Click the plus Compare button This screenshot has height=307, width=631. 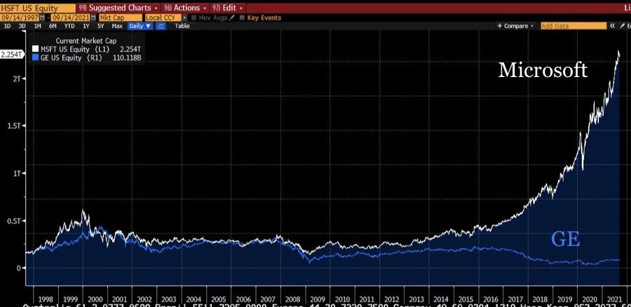coord(516,25)
